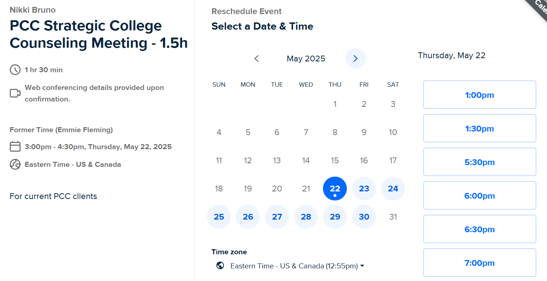This screenshot has width=547, height=281.
Task: Go to previous month with left chevron
Action: click(x=257, y=59)
